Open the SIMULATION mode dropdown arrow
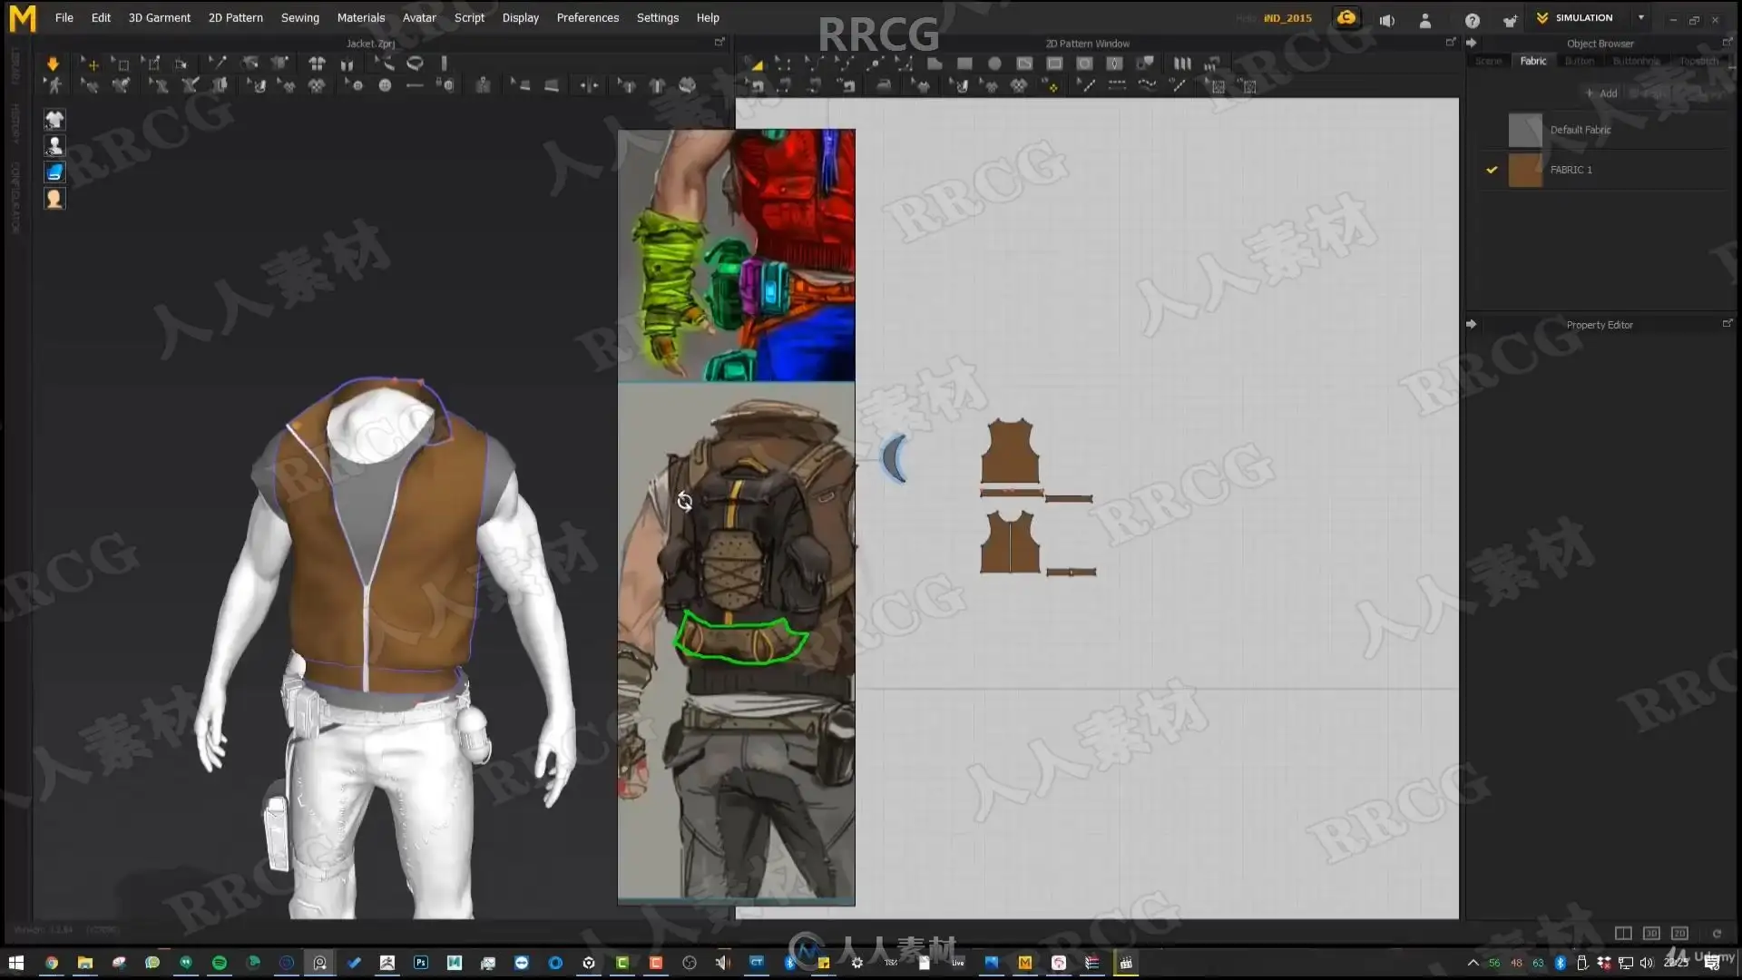The height and width of the screenshot is (980, 1742). click(1640, 17)
